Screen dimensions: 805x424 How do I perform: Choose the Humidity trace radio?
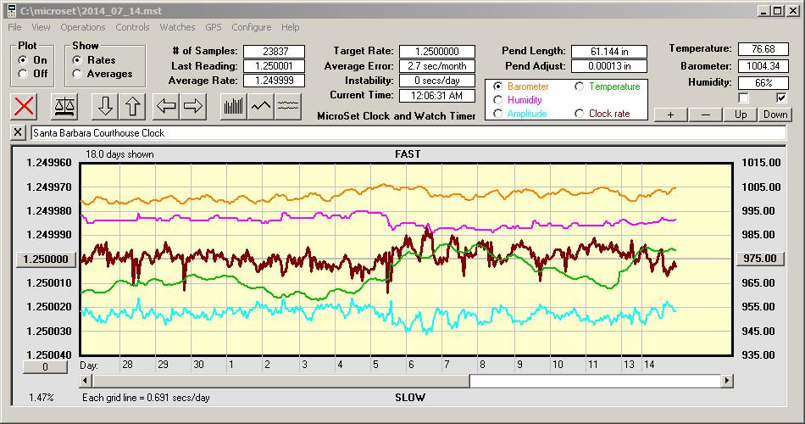[x=497, y=100]
